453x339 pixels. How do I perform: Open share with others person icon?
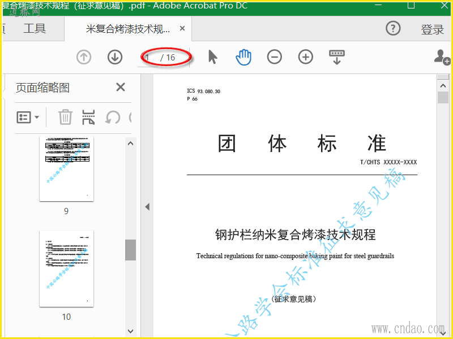[442, 57]
